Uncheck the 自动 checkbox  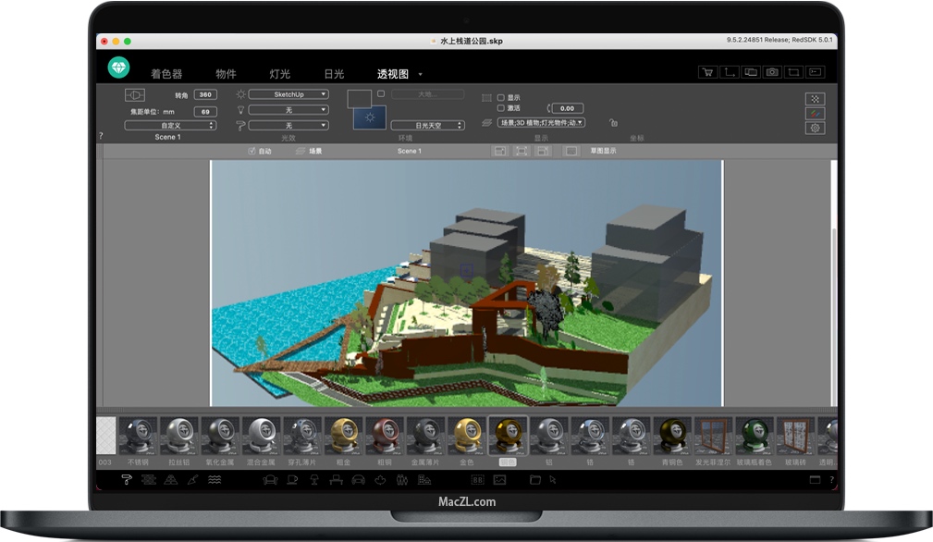click(x=252, y=151)
